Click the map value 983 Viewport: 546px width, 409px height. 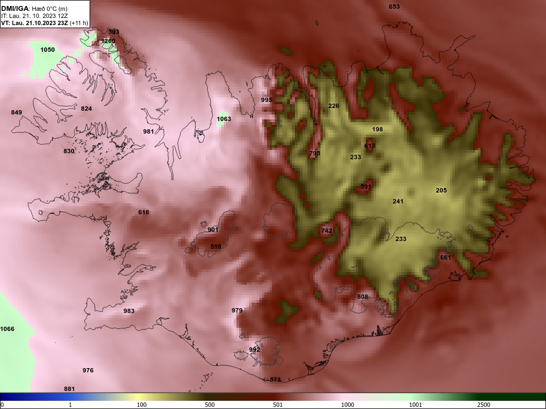pyautogui.click(x=129, y=311)
